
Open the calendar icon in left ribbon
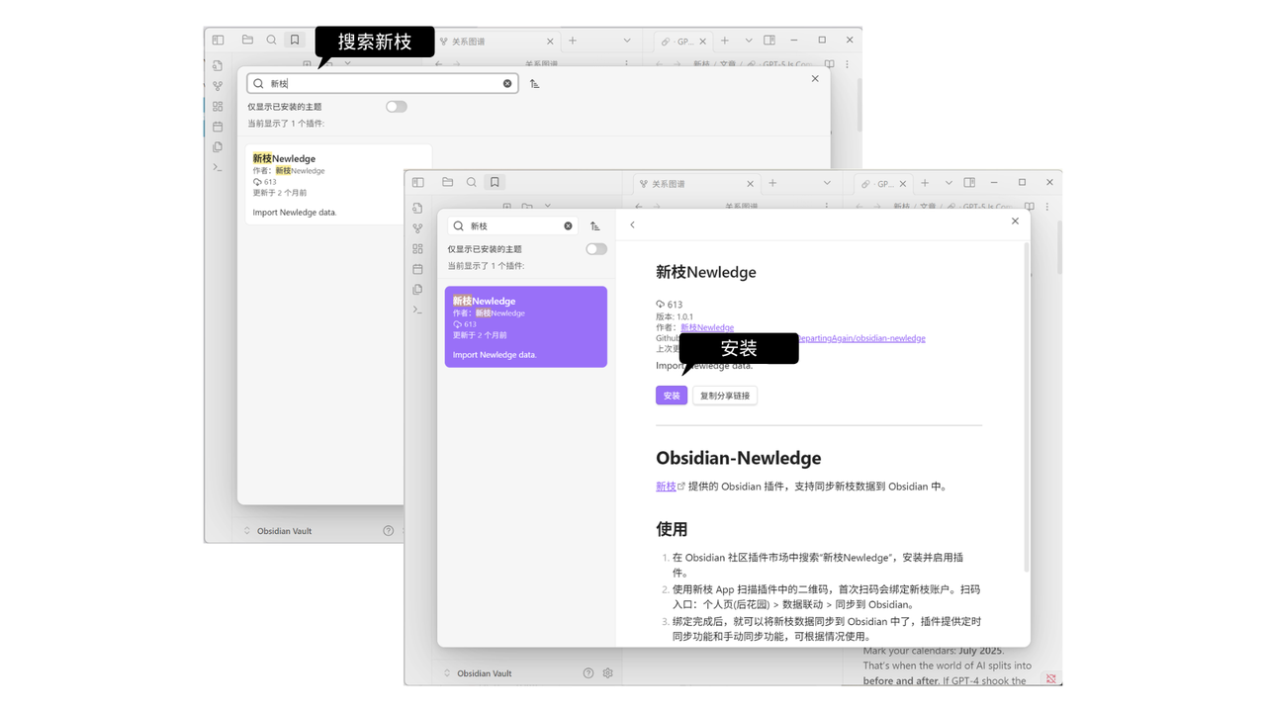[417, 269]
